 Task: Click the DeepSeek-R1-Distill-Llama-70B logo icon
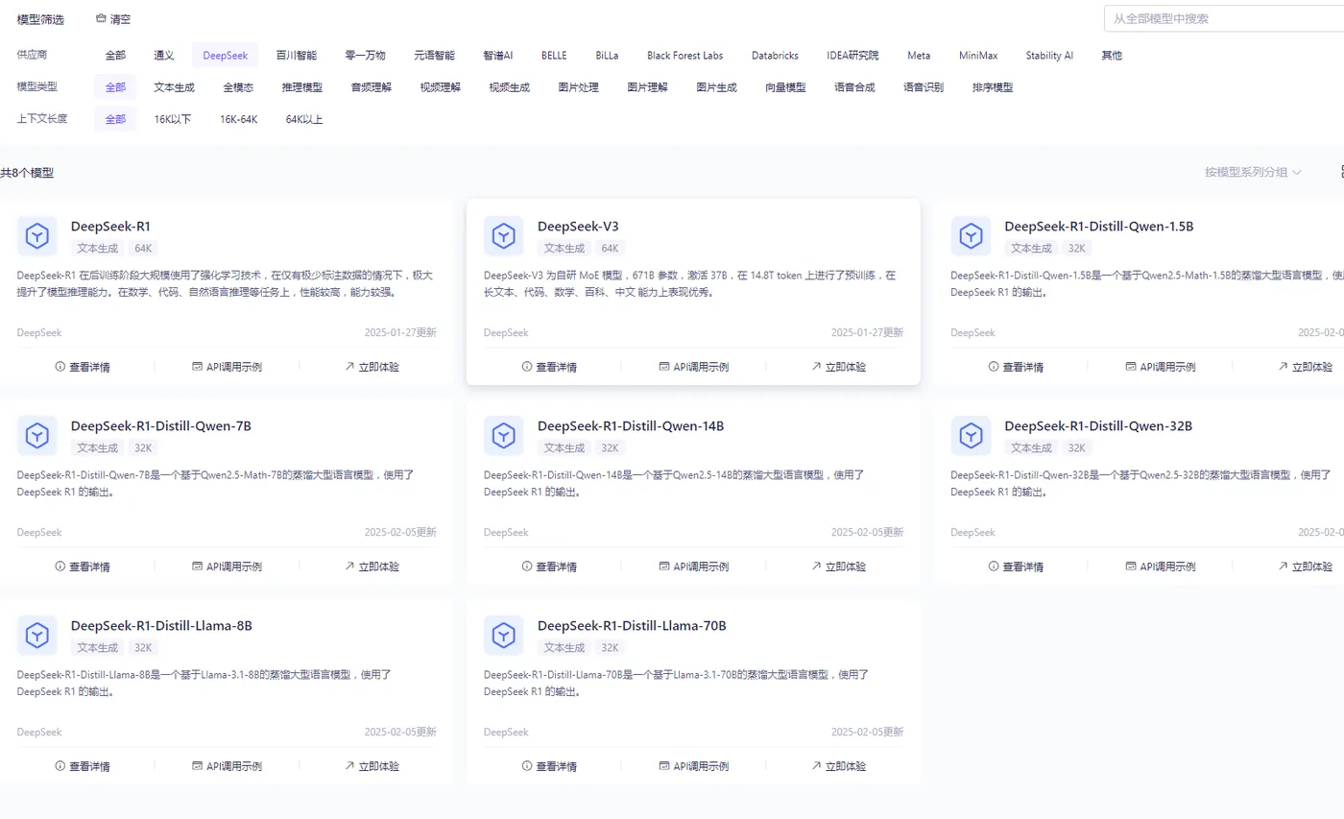point(503,636)
